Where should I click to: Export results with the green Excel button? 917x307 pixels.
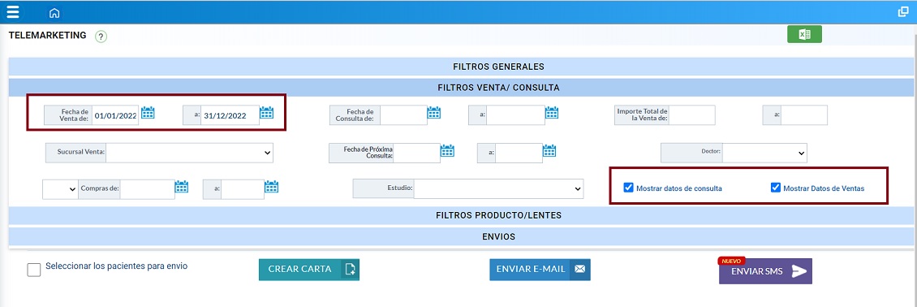point(804,34)
